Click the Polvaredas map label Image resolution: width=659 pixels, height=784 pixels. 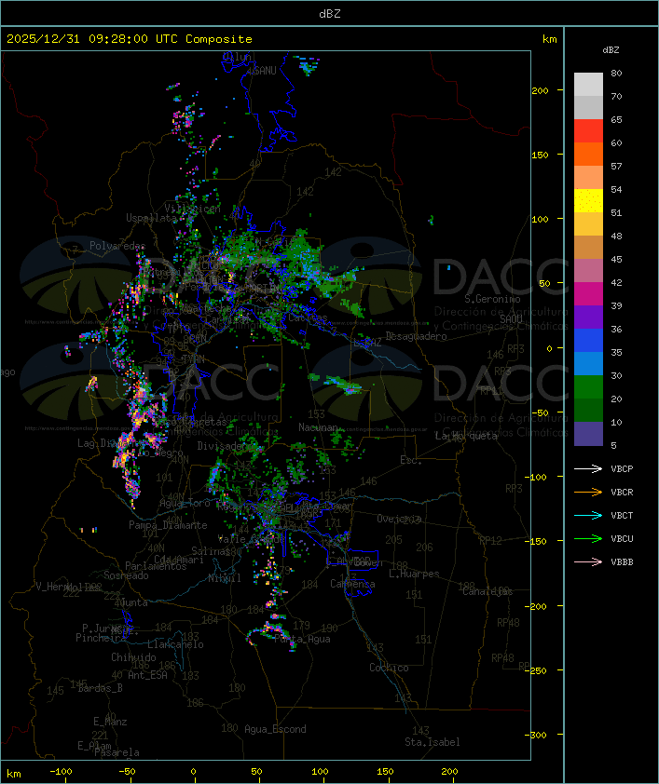[117, 246]
